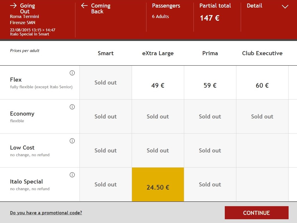Click highlighted yellow 24.50 € Italo Special cell
Screen dimensions: 297x223
pyautogui.click(x=158, y=185)
